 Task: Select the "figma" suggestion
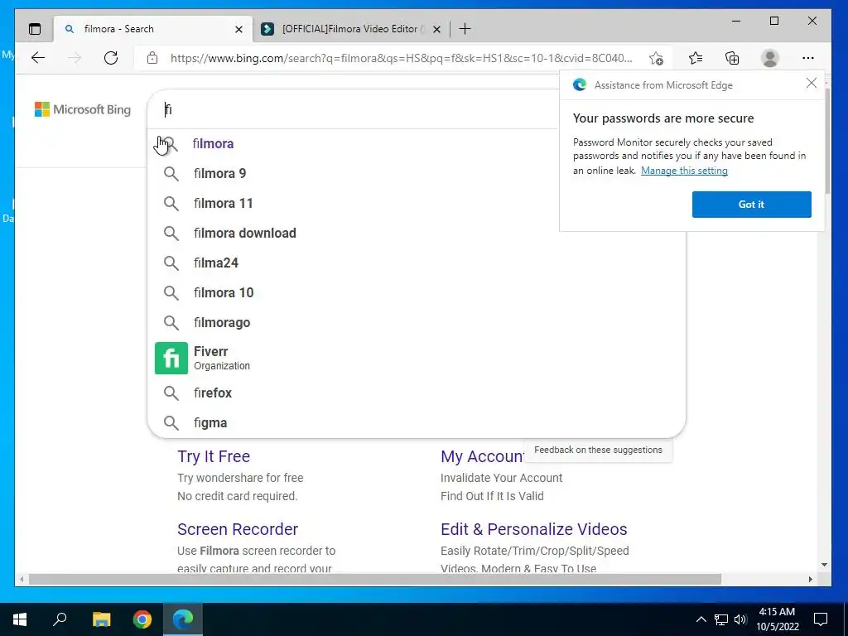click(x=417, y=423)
